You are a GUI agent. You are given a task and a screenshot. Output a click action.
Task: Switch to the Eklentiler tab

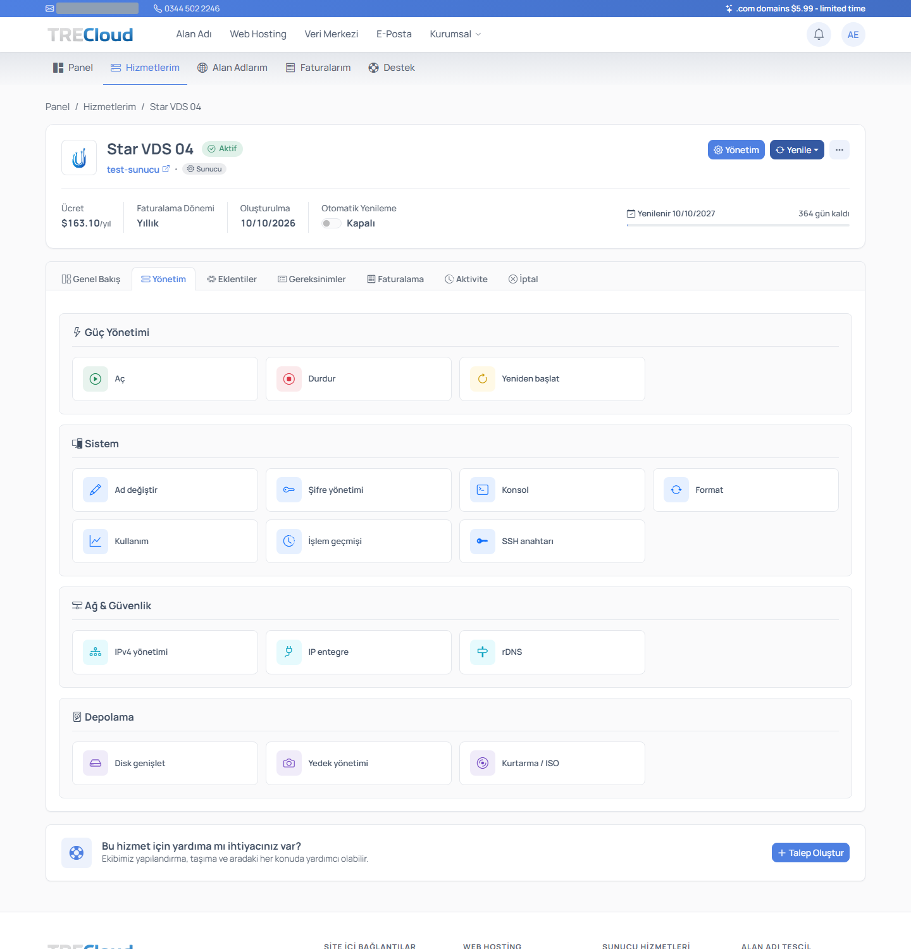click(x=232, y=279)
